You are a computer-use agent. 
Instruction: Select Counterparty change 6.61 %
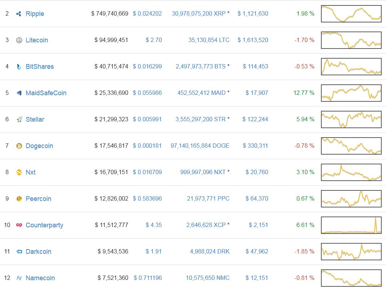(305, 225)
